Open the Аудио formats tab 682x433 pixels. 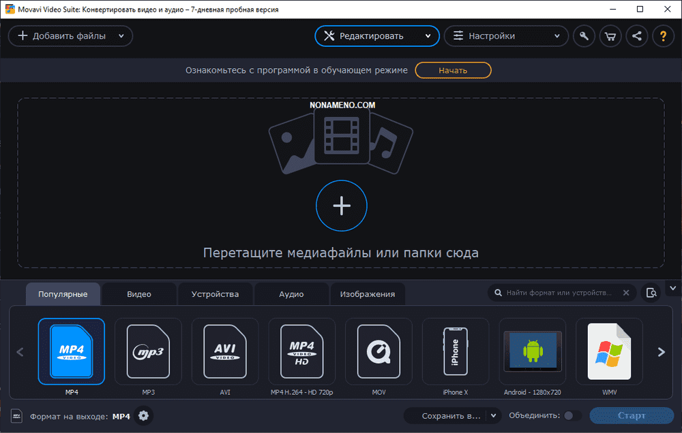coord(291,294)
